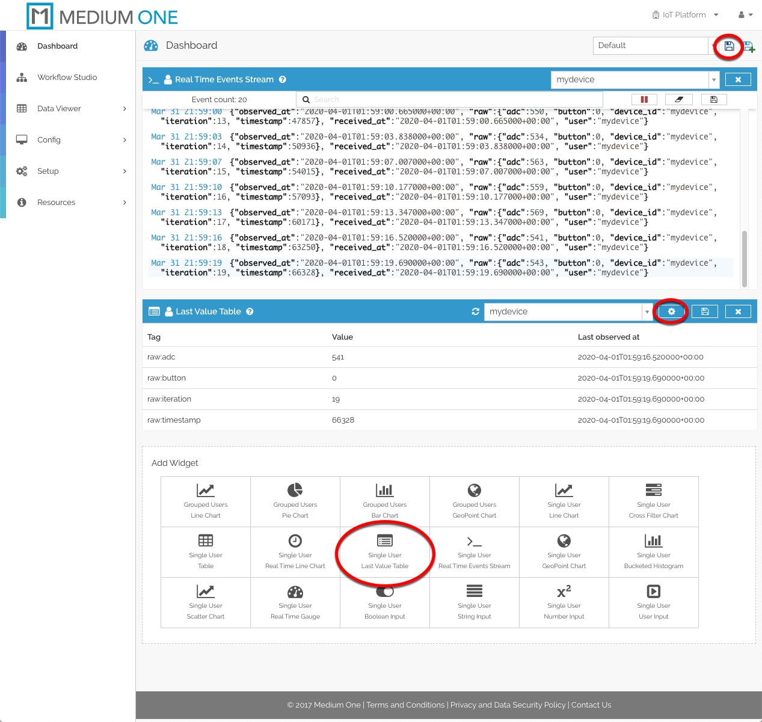Open Workflow Studio from the sidebar
The height and width of the screenshot is (722, 762).
point(67,78)
